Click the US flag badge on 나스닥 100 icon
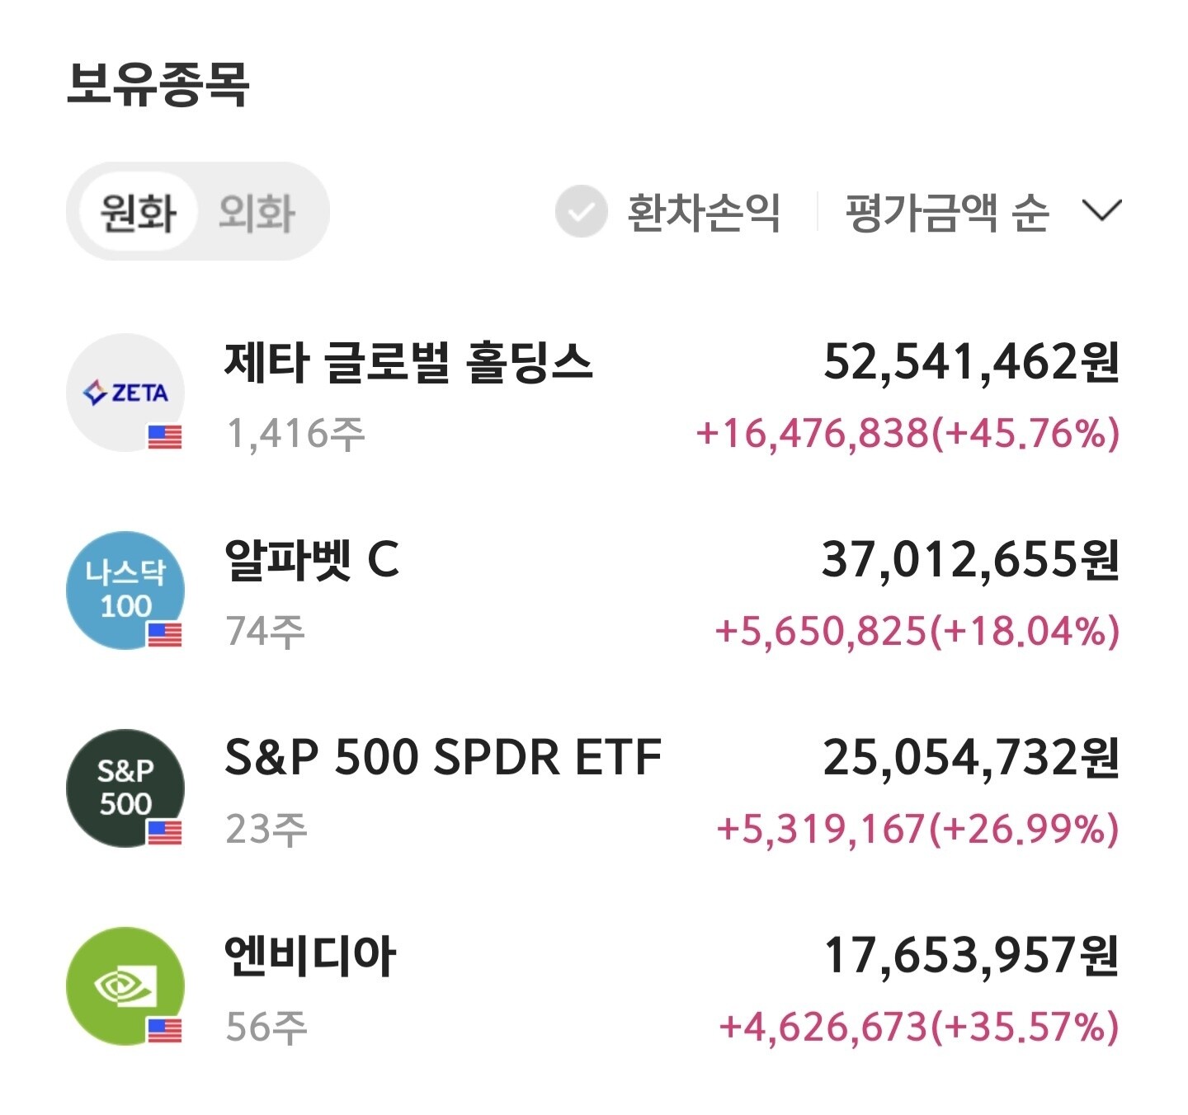Viewport: 1188px width, 1115px height. click(x=165, y=634)
